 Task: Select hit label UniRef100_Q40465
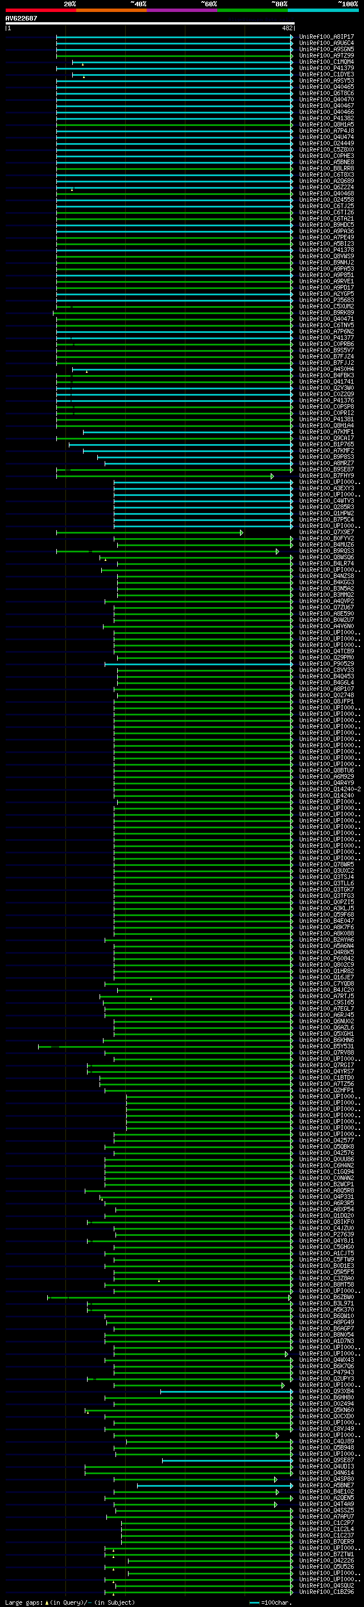point(326,87)
